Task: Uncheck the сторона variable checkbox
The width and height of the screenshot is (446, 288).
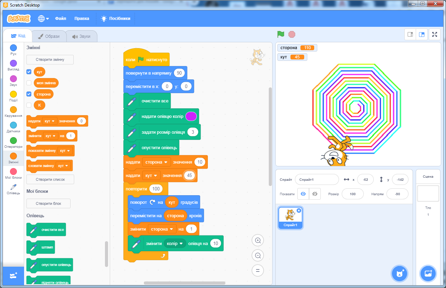Action: coord(29,94)
